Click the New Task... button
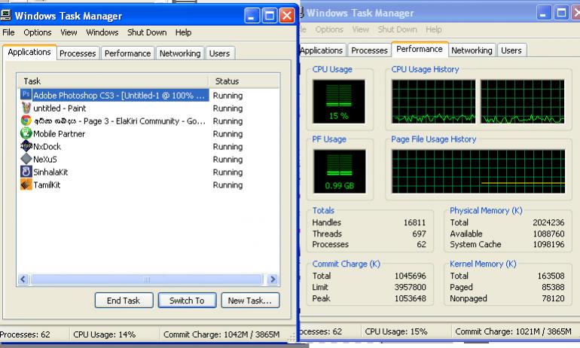This screenshot has width=580, height=348. coord(250,301)
